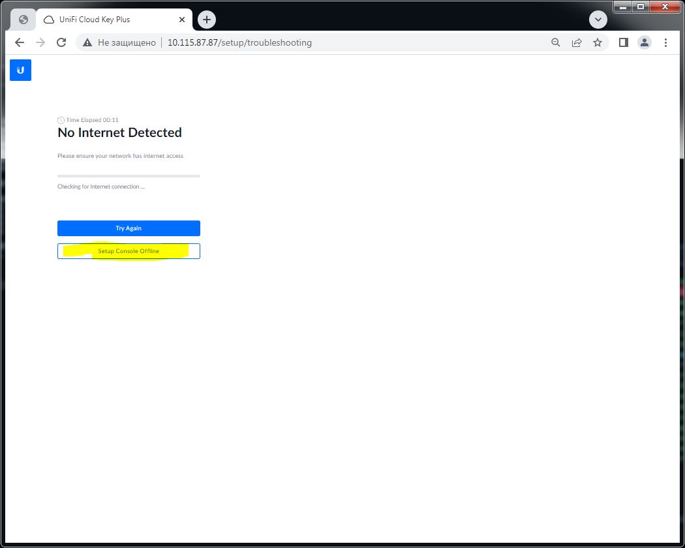
Task: Open the zoom magnifier in address bar
Action: [556, 42]
